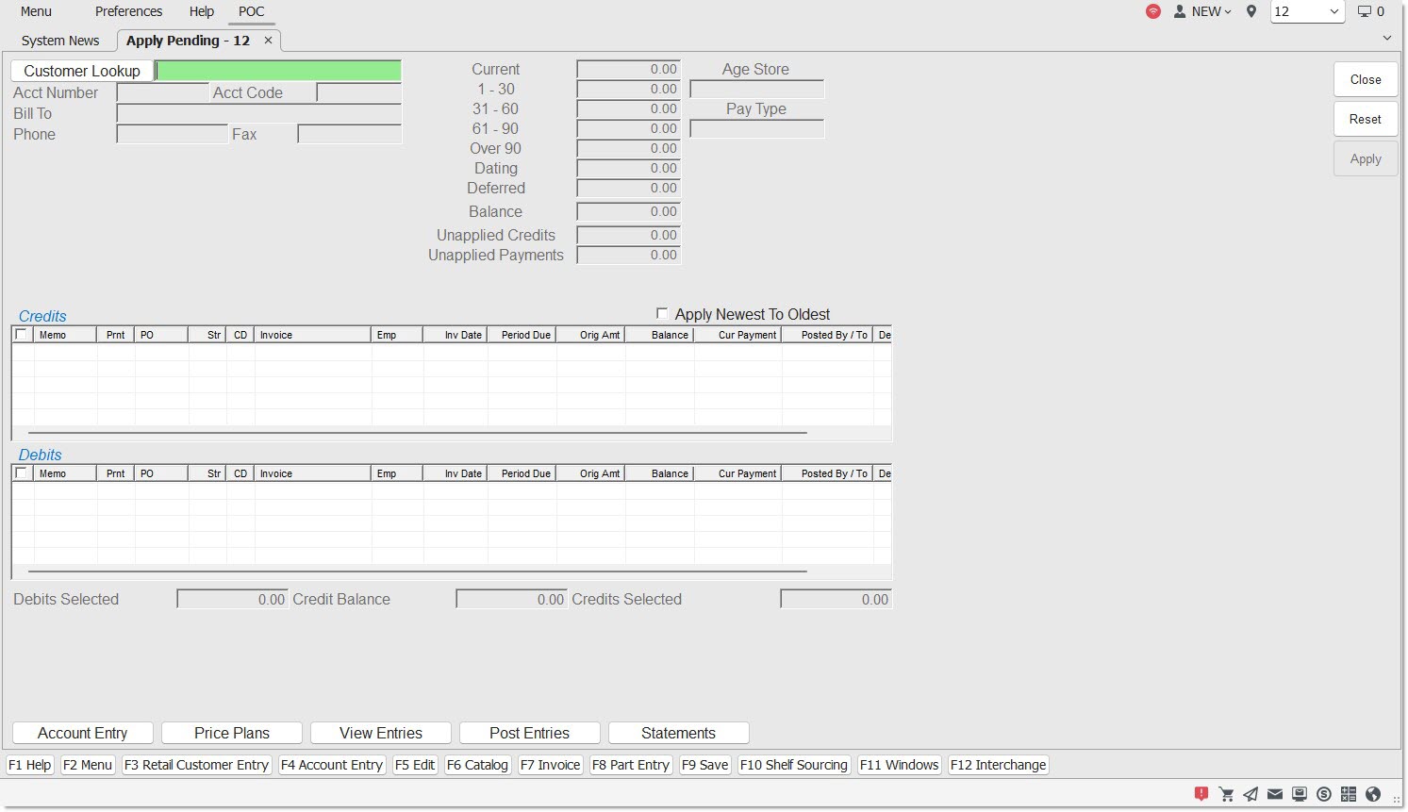Open the shopping cart icon
The height and width of the screenshot is (812, 1408).
(1226, 794)
